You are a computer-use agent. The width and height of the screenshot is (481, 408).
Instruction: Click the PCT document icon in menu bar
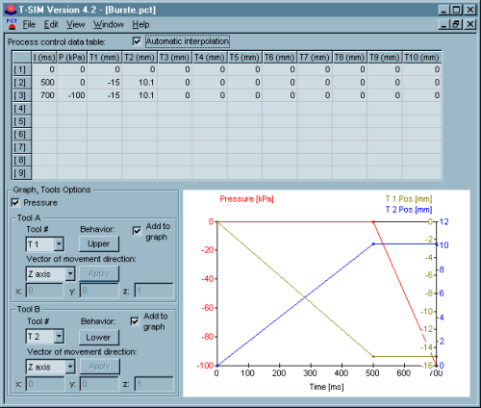coord(12,24)
